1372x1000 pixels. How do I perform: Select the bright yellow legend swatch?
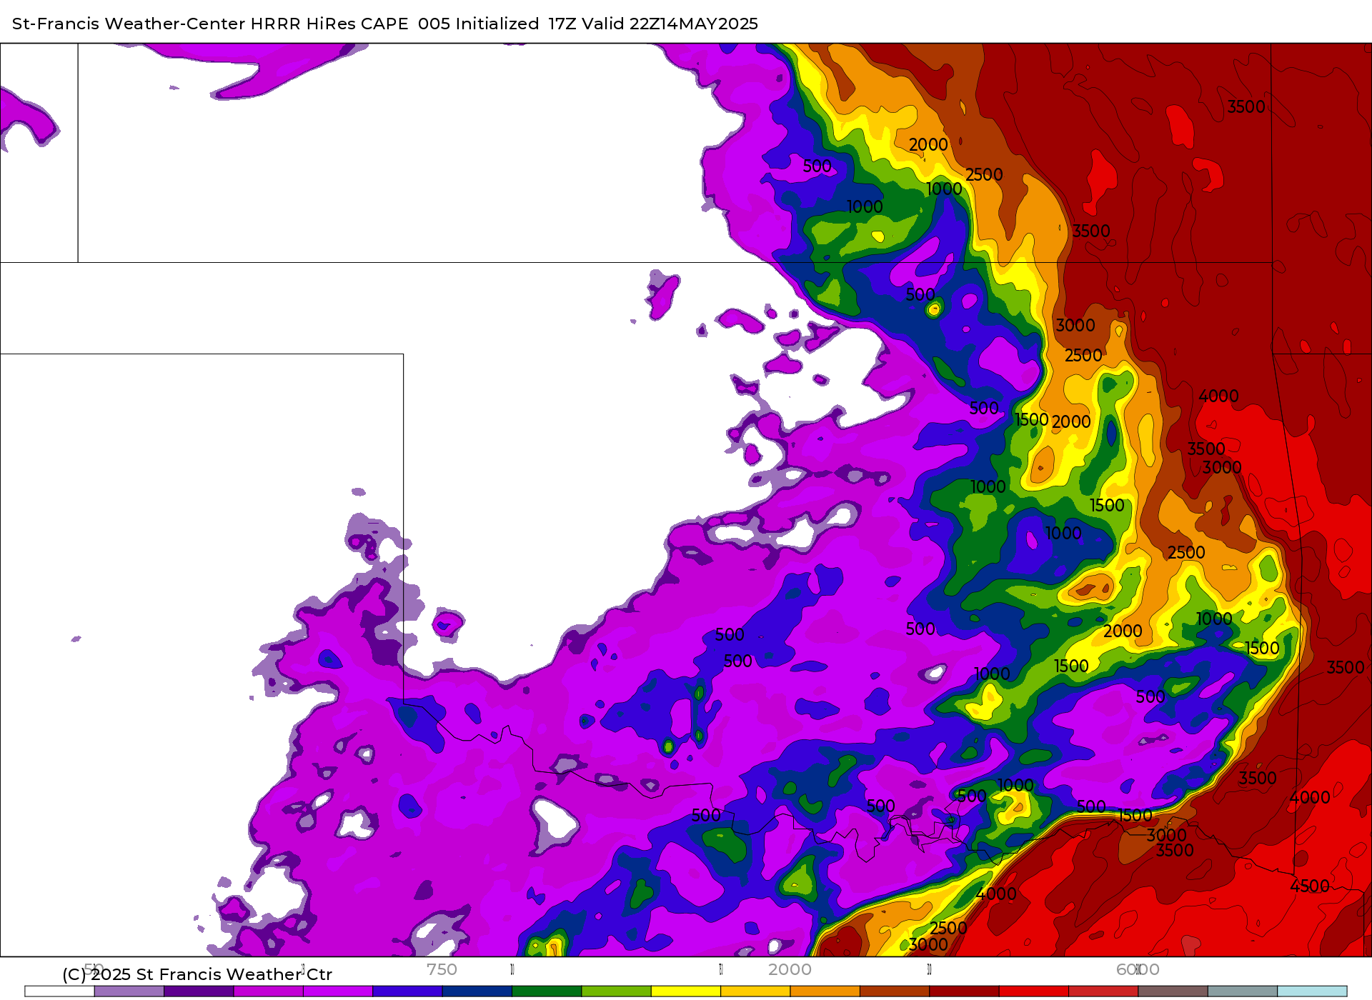point(686,991)
